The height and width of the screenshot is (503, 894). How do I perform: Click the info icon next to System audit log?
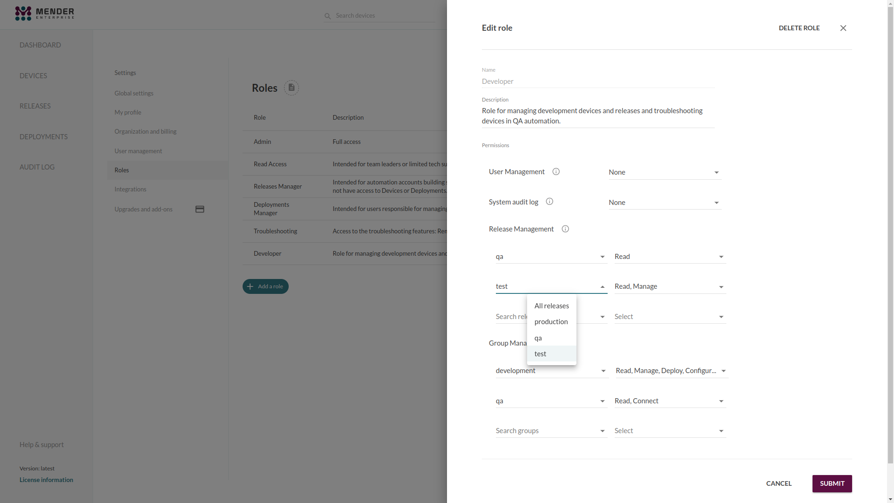pyautogui.click(x=549, y=202)
